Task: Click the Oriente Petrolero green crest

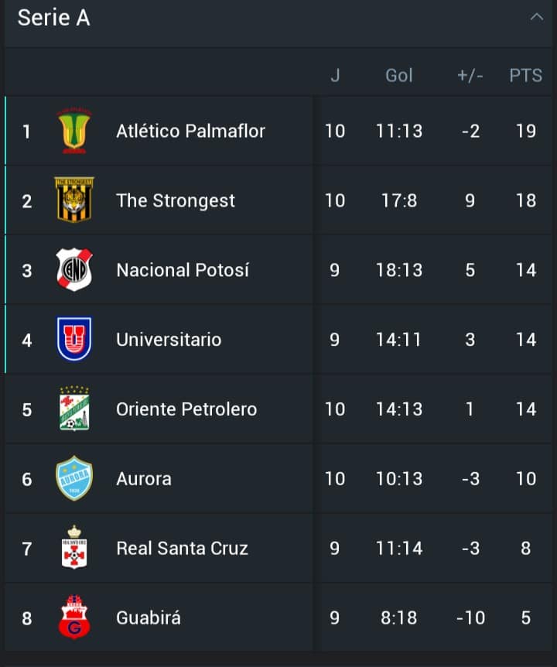Action: 74,409
